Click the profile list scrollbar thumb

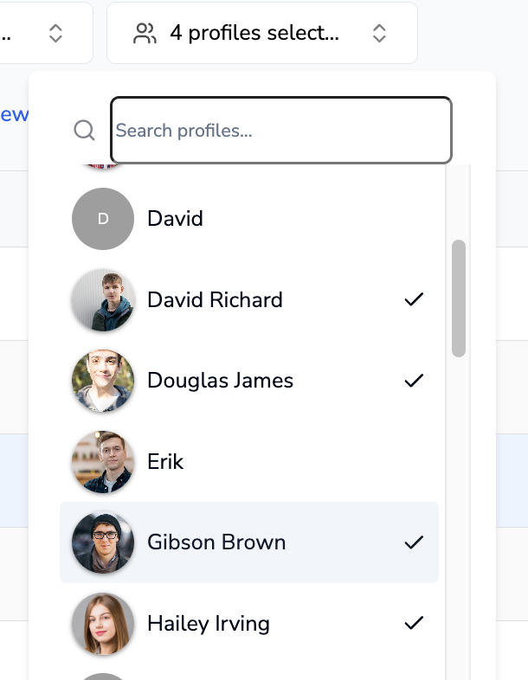(459, 298)
